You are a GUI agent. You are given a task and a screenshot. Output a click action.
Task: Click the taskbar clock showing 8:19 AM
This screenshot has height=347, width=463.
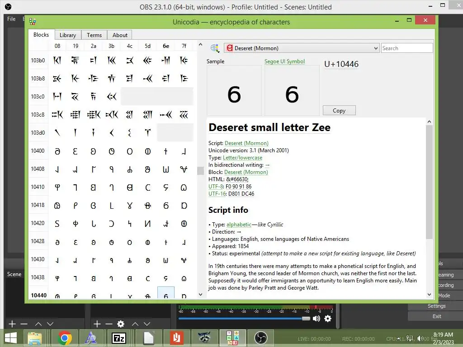443,338
